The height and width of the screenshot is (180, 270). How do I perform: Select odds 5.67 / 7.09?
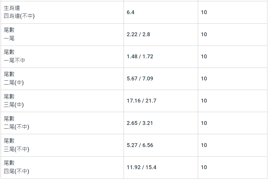click(x=140, y=78)
